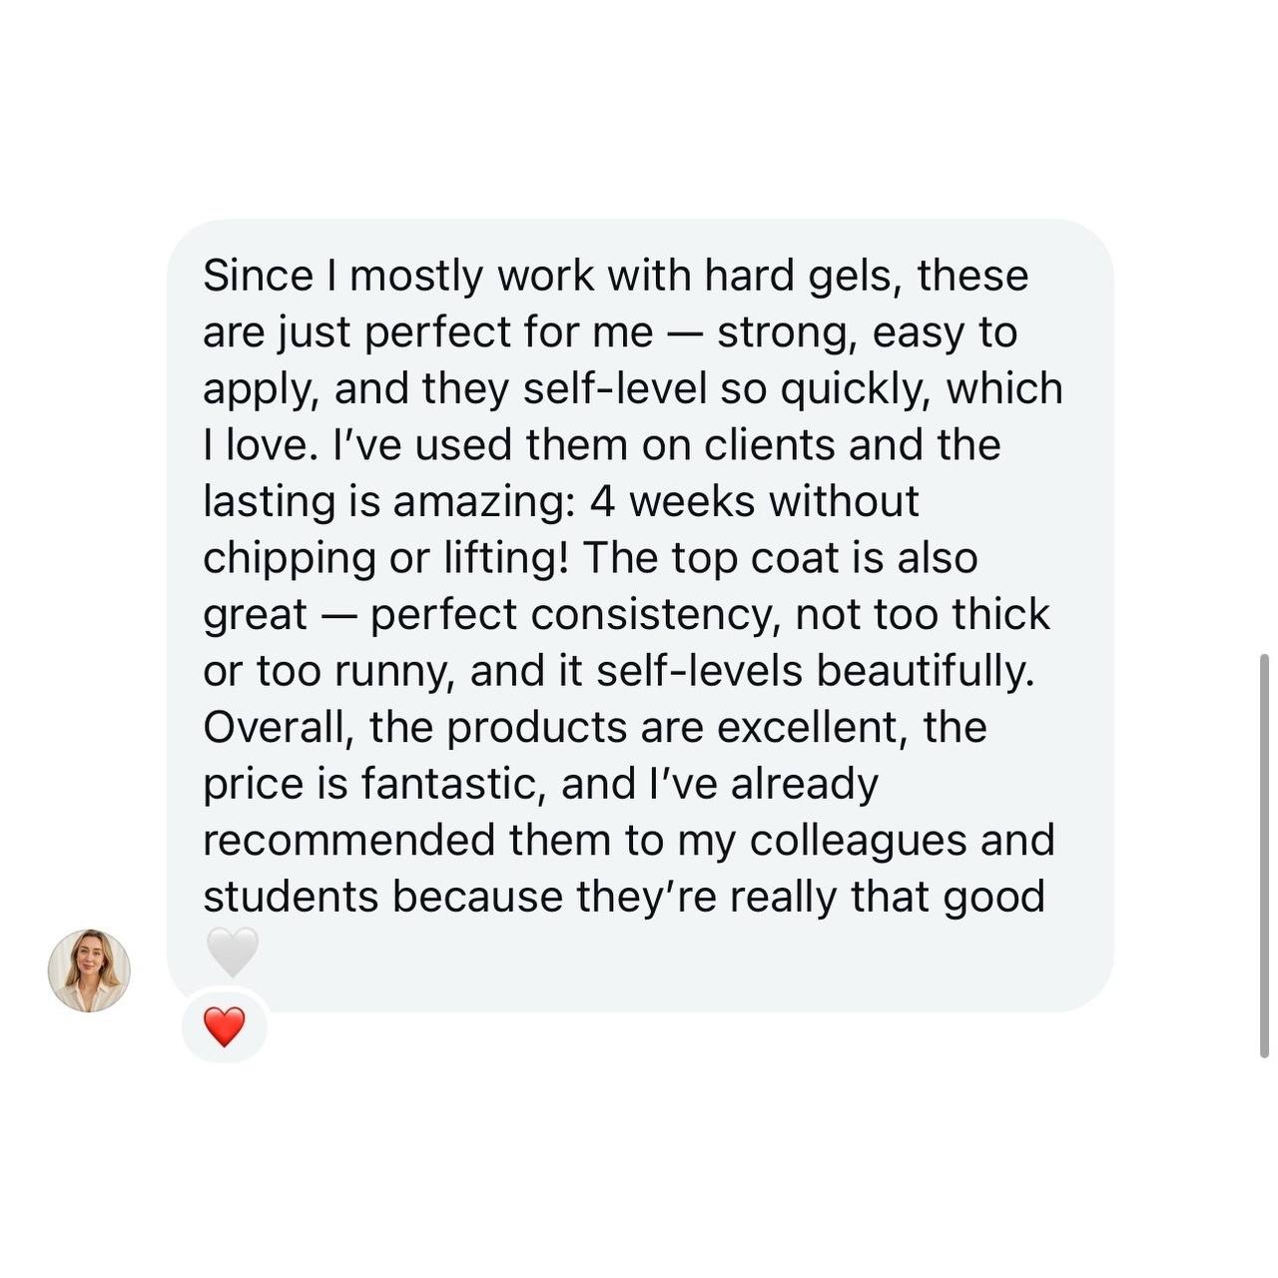Click "The top coat is also"
1278x1278 pixels.
pos(780,557)
